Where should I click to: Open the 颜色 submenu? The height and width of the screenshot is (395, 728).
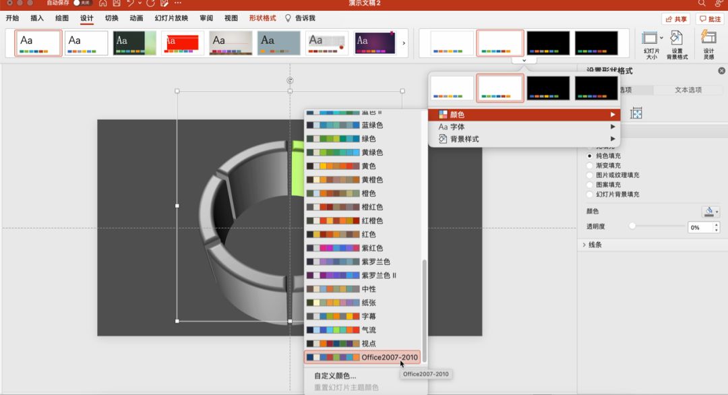point(524,114)
